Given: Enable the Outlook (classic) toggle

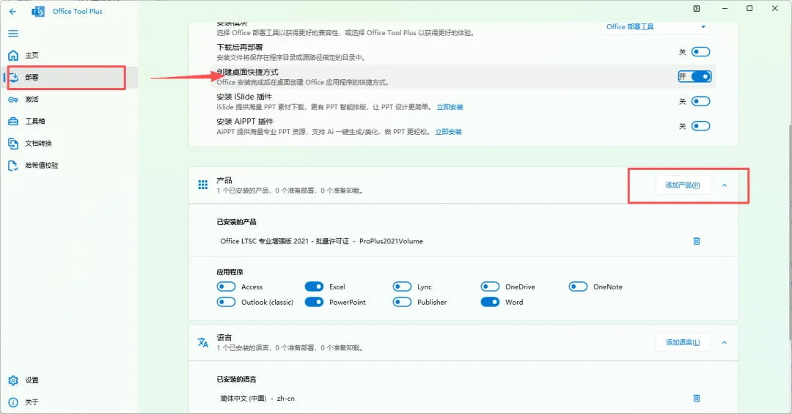Looking at the screenshot, I should pyautogui.click(x=226, y=302).
